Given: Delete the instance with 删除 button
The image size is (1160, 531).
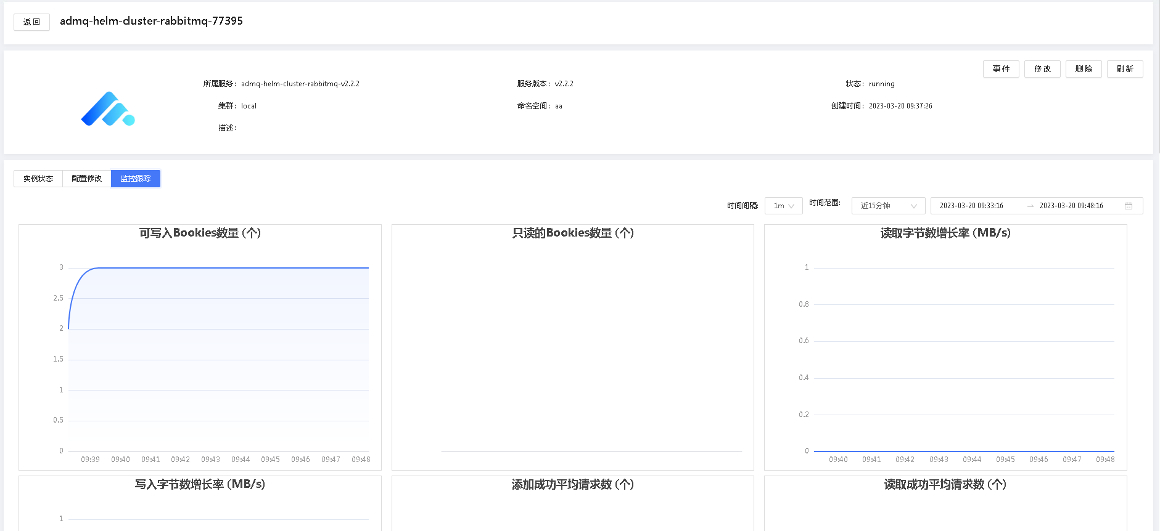Looking at the screenshot, I should [x=1083, y=69].
